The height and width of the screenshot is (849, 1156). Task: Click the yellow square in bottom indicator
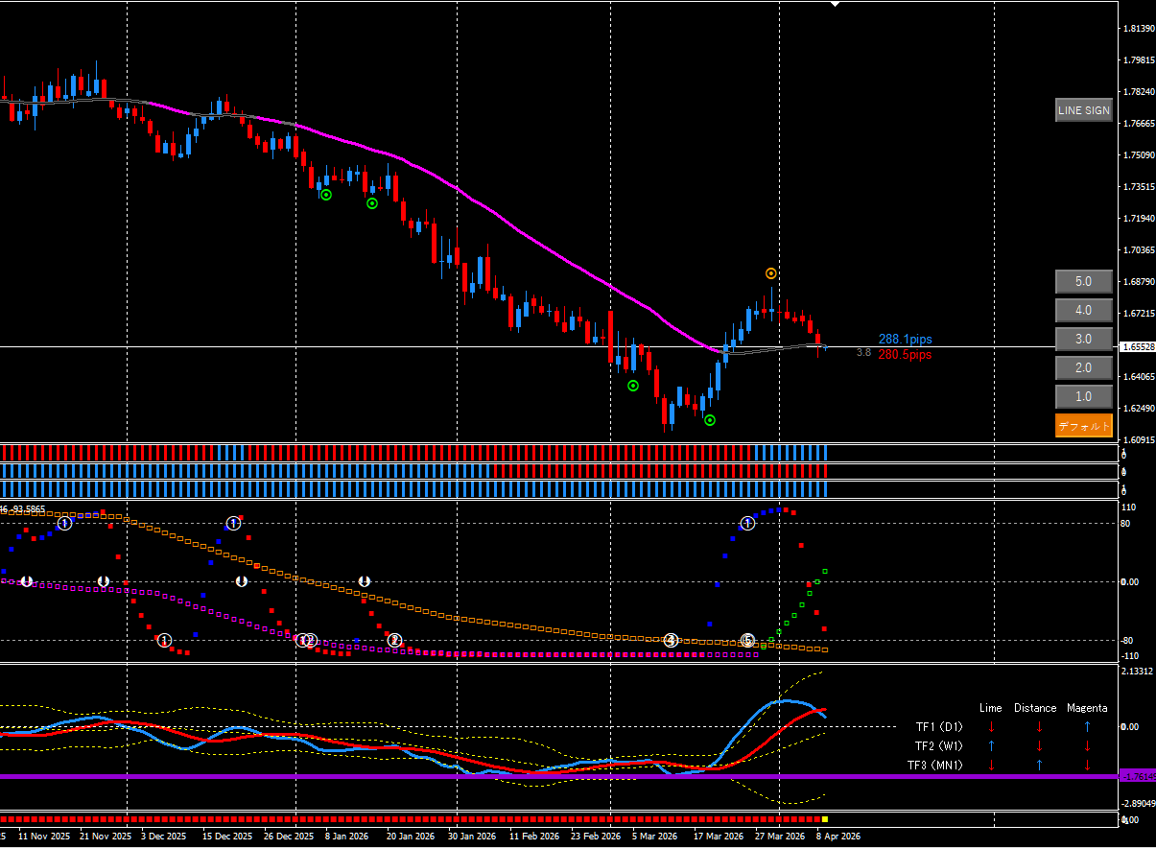pyautogui.click(x=825, y=819)
